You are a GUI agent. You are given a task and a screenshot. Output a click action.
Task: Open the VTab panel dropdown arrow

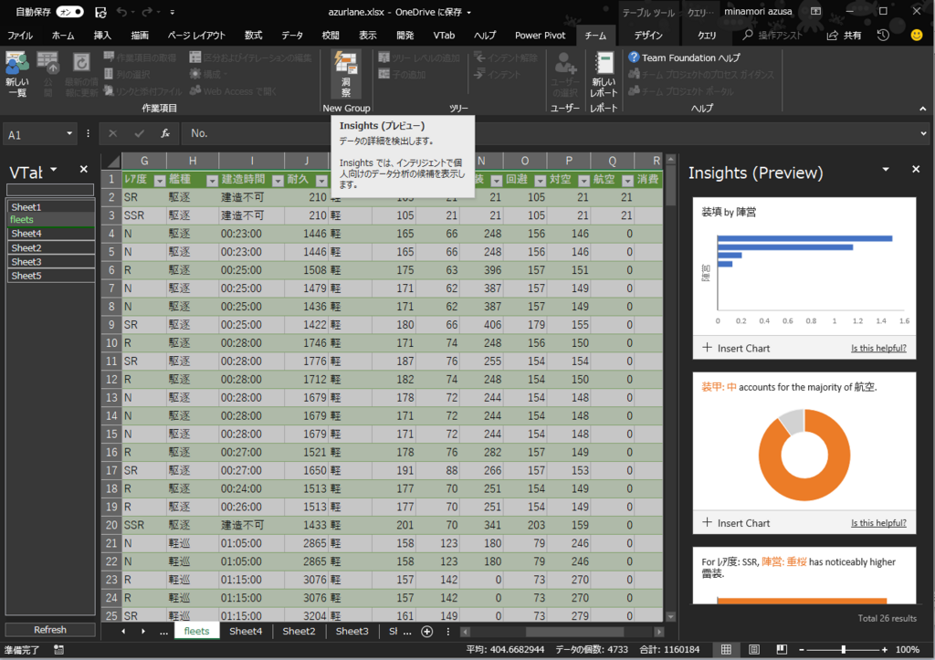(x=54, y=170)
